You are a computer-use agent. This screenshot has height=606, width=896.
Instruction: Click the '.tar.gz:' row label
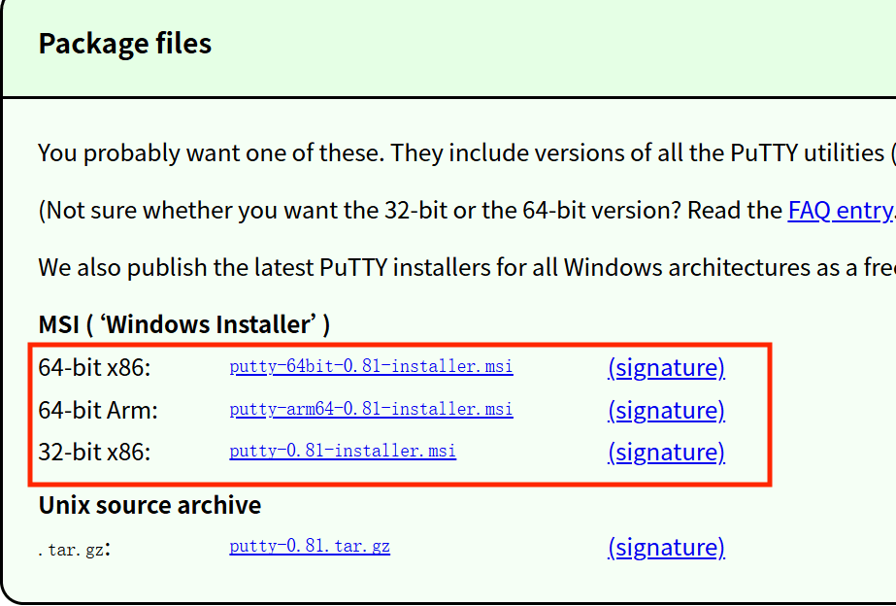click(x=74, y=549)
